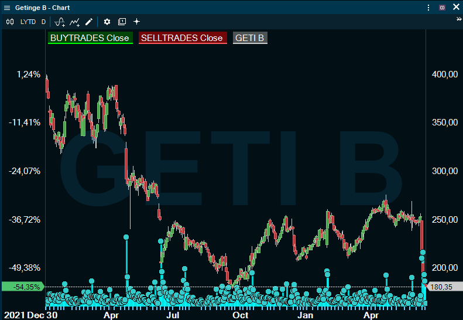Click the Jul label on time axis
This screenshot has width=463, height=320.
[x=173, y=315]
